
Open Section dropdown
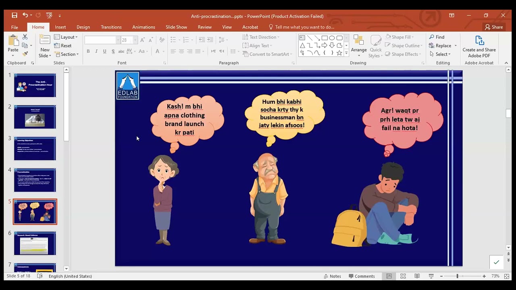click(x=67, y=54)
